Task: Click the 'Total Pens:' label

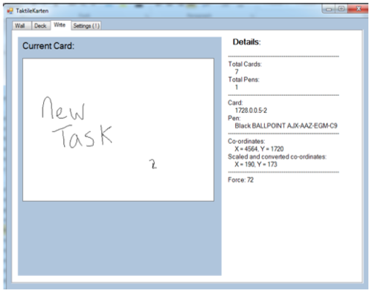Action: 243,79
